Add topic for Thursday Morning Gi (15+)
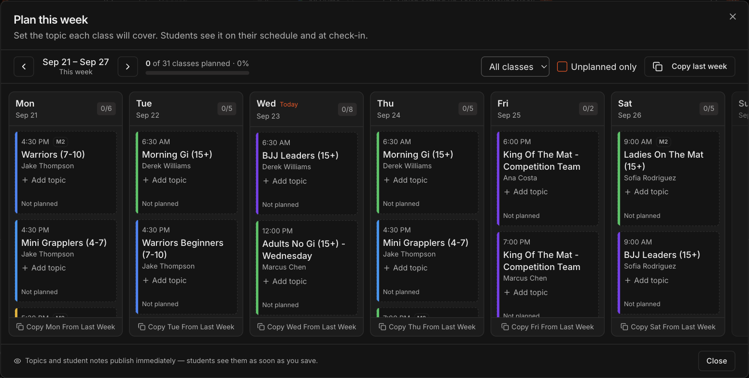 405,180
